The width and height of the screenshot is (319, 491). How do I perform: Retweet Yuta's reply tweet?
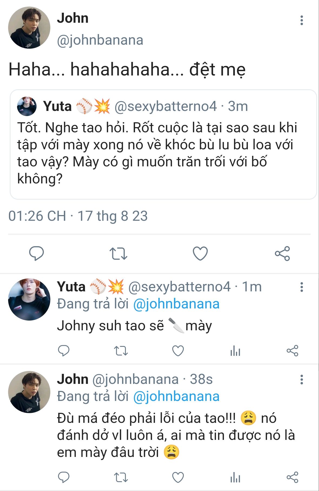121,351
